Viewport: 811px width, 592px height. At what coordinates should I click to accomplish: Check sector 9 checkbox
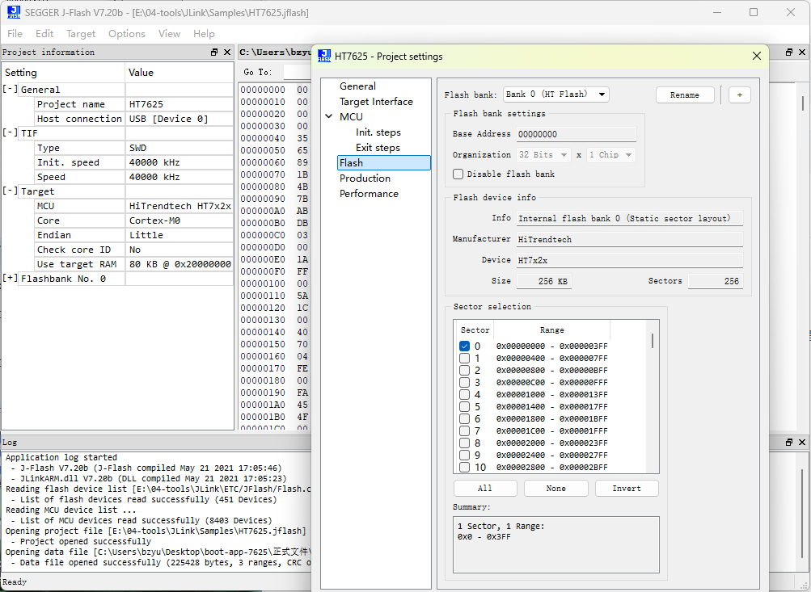click(464, 456)
